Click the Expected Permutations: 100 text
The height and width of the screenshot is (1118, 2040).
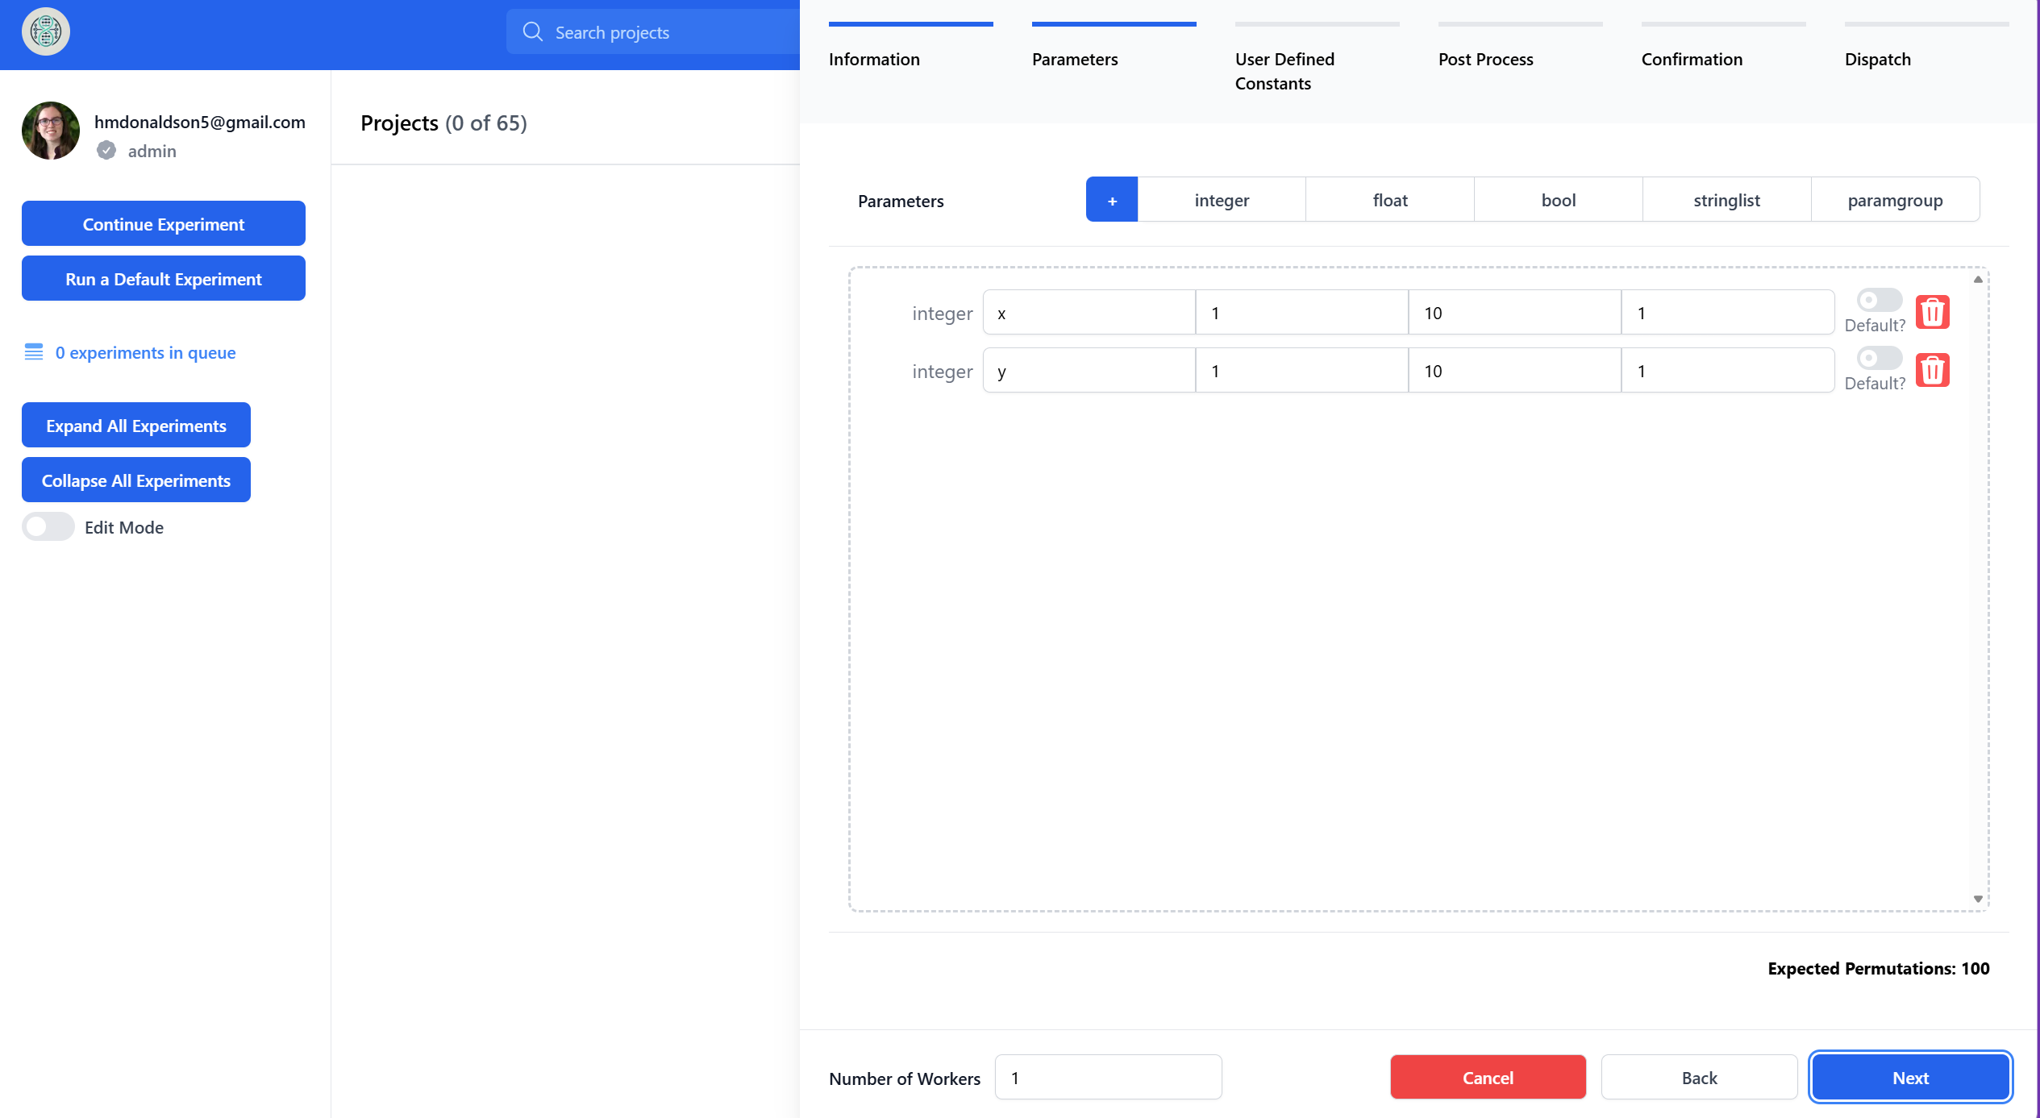[1878, 968]
